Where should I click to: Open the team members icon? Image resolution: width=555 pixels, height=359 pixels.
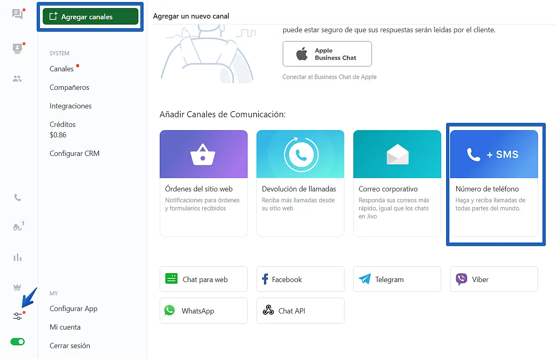[17, 79]
